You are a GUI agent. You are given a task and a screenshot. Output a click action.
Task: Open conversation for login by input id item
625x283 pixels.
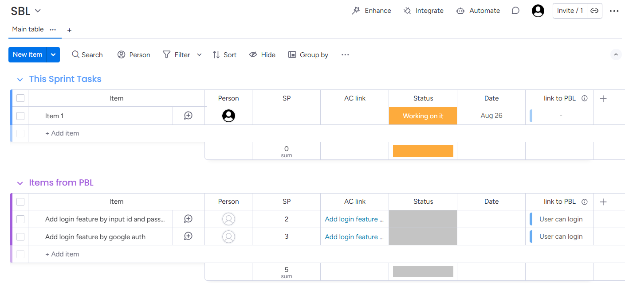(188, 219)
